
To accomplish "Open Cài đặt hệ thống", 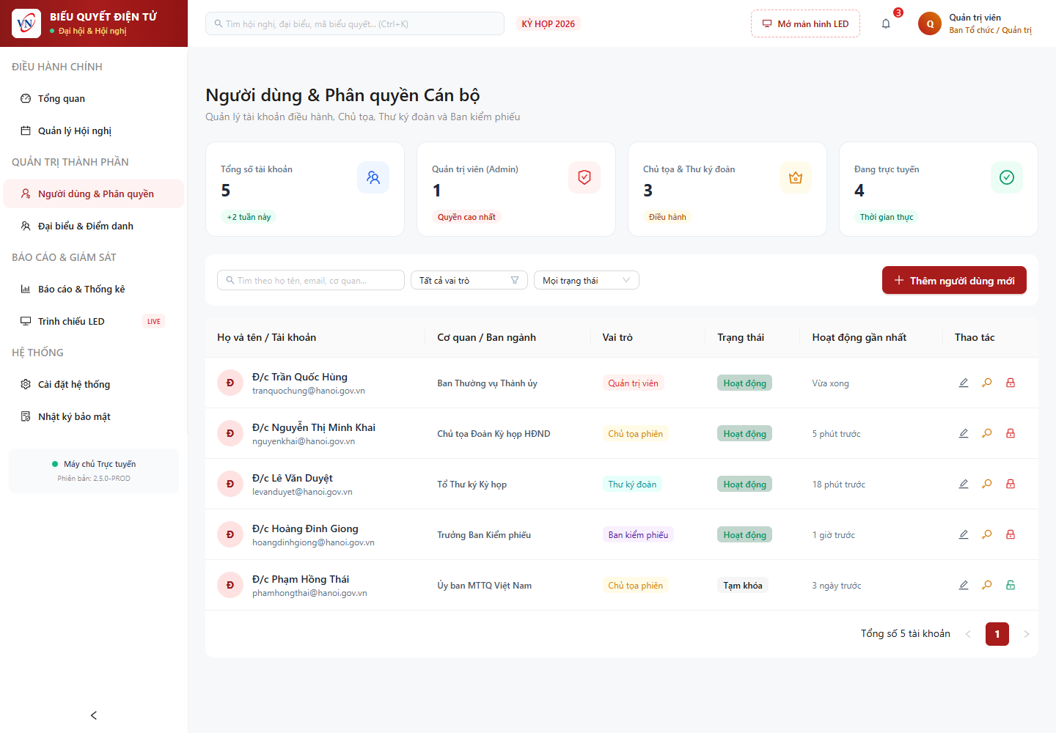I will click(x=94, y=384).
